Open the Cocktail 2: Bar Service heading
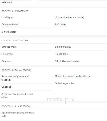Viewport: 107px width, 121px height. [x=15, y=11]
